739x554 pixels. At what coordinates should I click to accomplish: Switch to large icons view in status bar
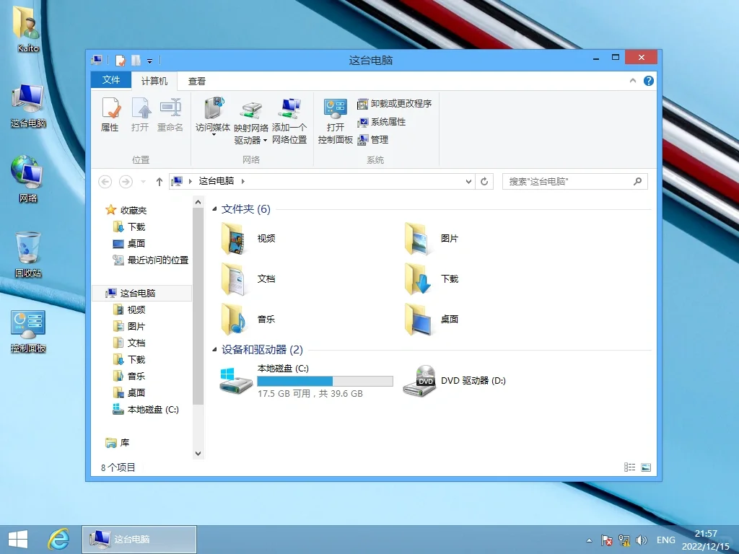pyautogui.click(x=644, y=467)
